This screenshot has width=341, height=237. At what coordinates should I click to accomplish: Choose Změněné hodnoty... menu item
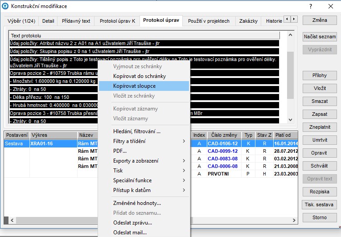(144, 203)
